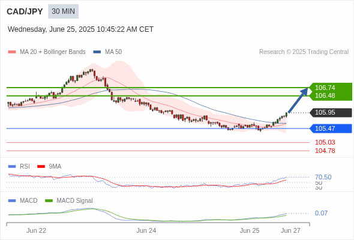Click the blue MA 50 legend swatch

click(x=97, y=52)
